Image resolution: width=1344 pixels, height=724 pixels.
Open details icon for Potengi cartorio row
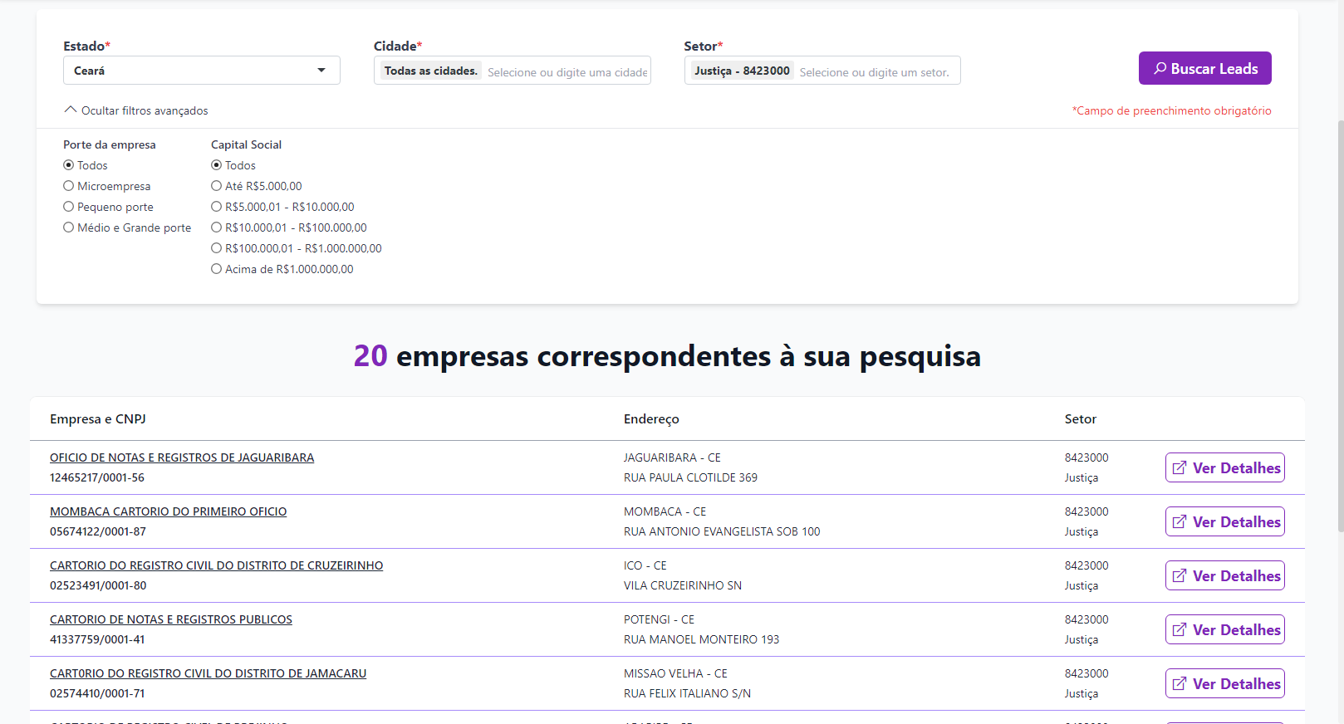click(1180, 629)
